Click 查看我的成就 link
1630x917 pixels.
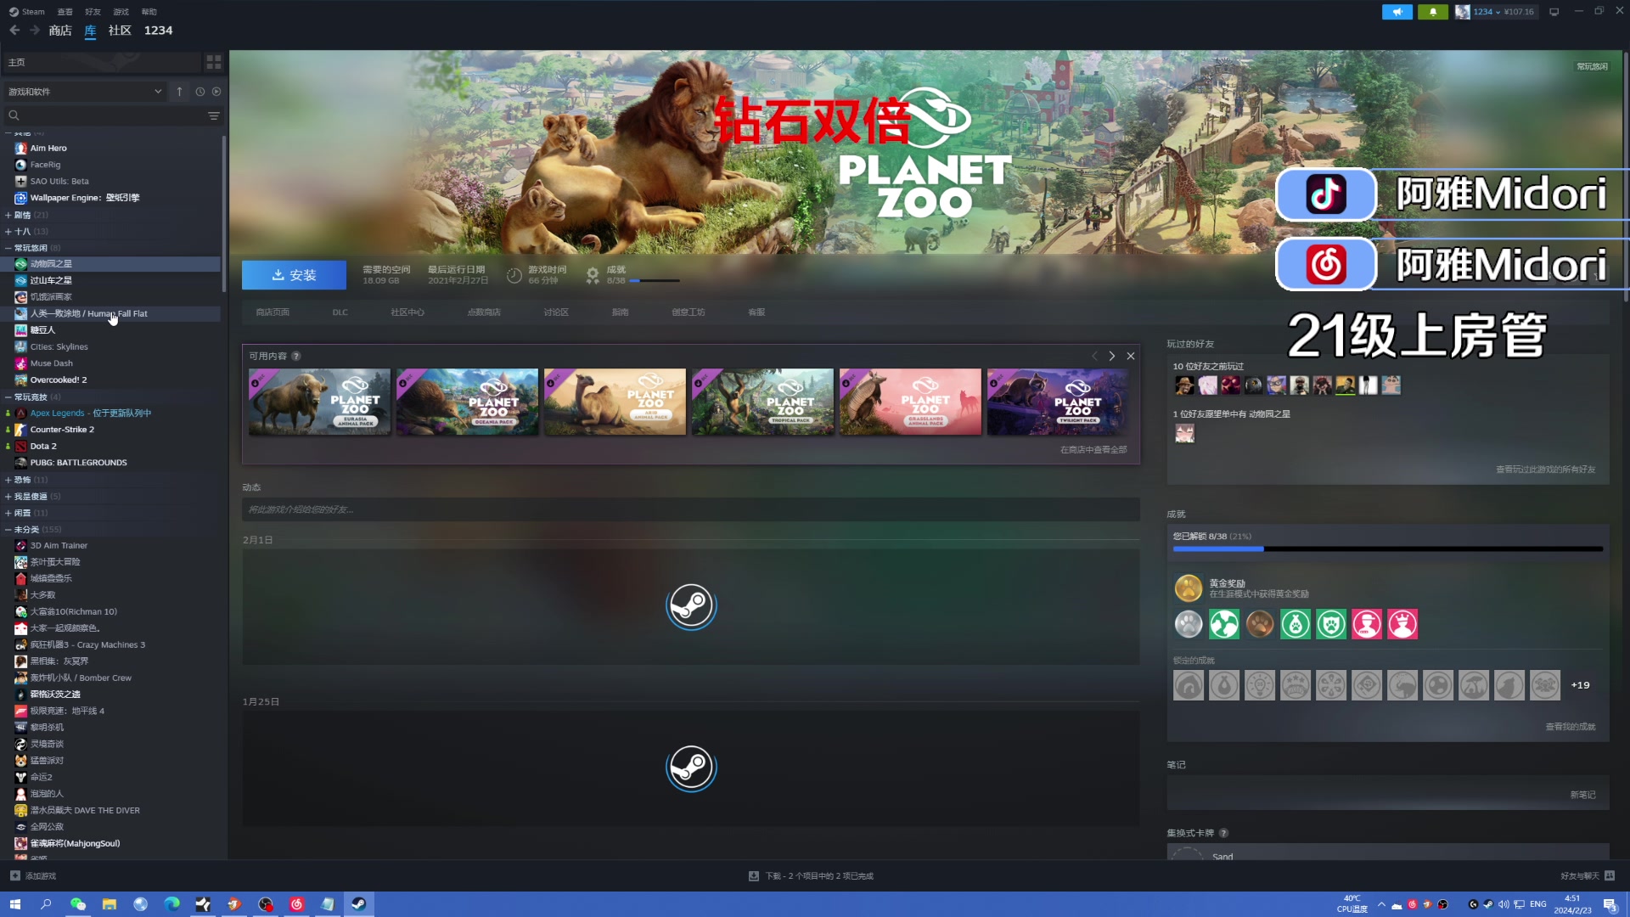tap(1571, 727)
